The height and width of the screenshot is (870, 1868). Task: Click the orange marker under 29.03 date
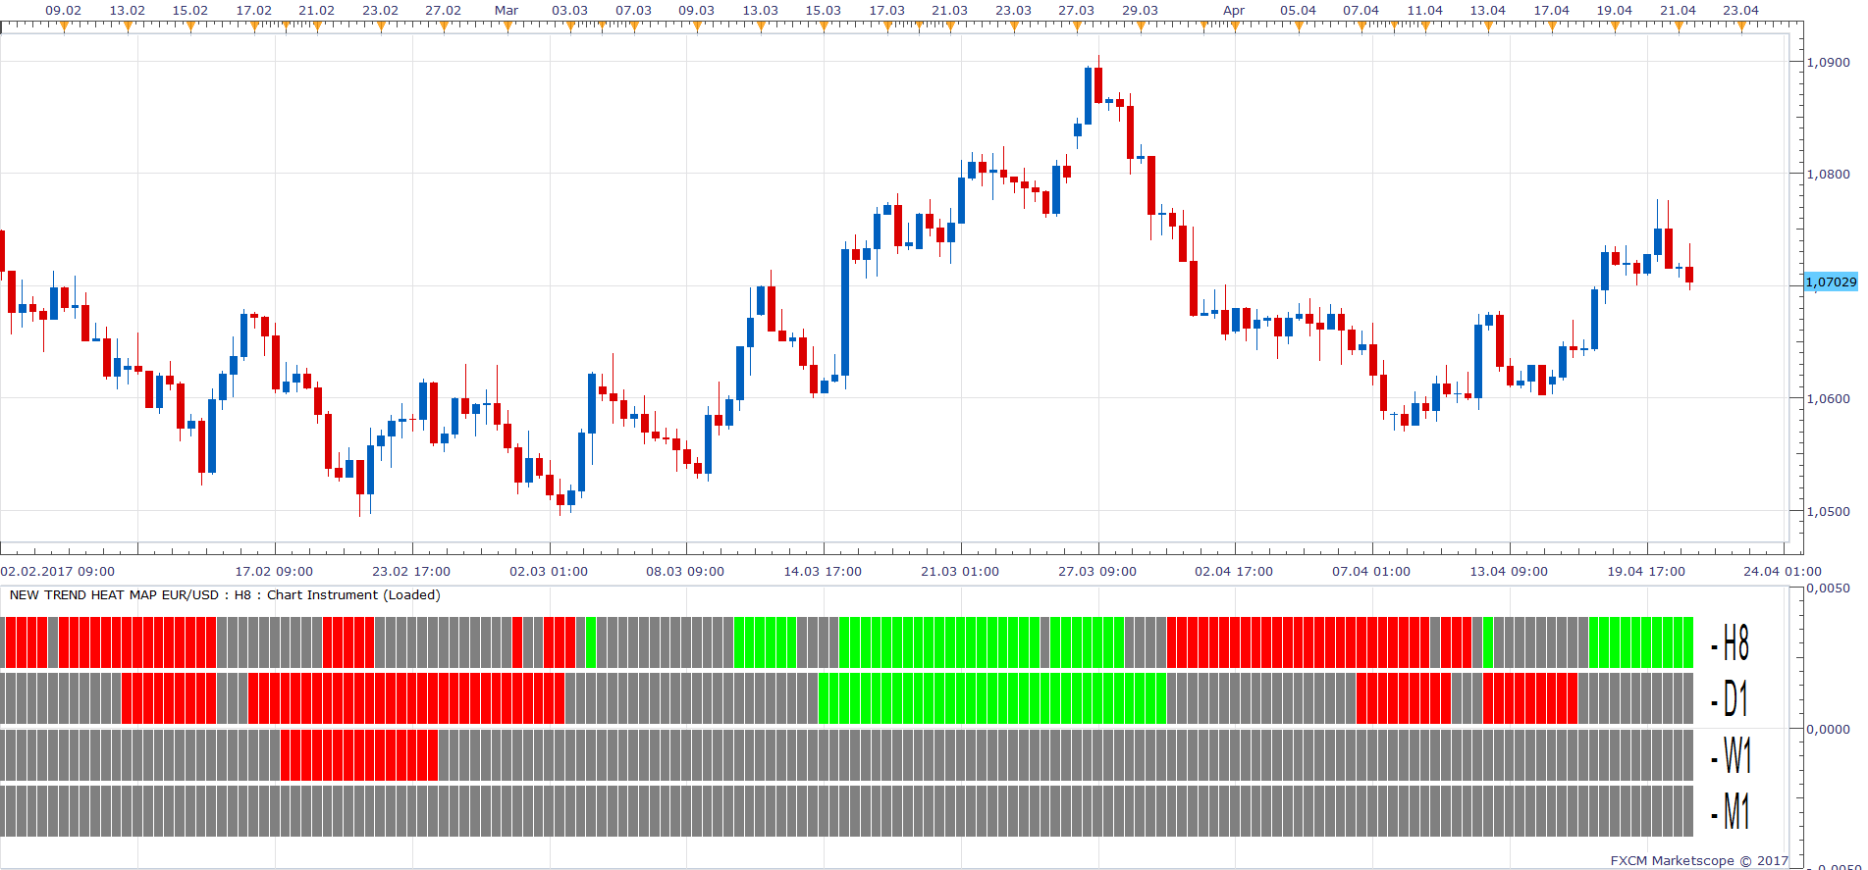coord(1141,26)
